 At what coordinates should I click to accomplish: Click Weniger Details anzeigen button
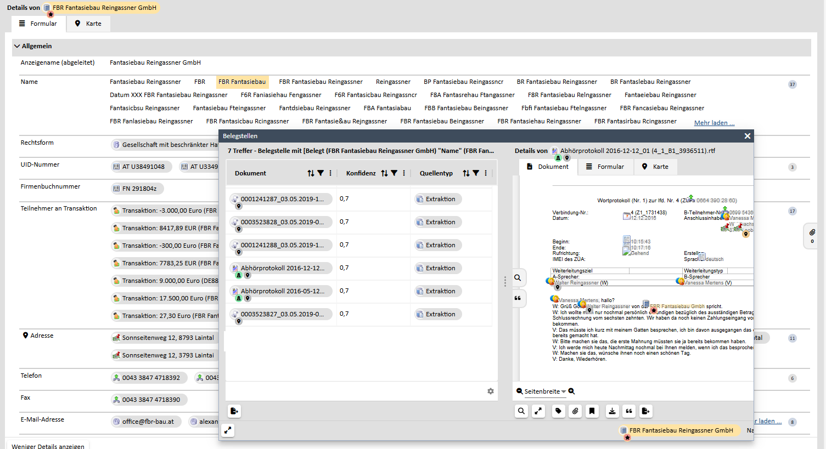[x=48, y=446]
